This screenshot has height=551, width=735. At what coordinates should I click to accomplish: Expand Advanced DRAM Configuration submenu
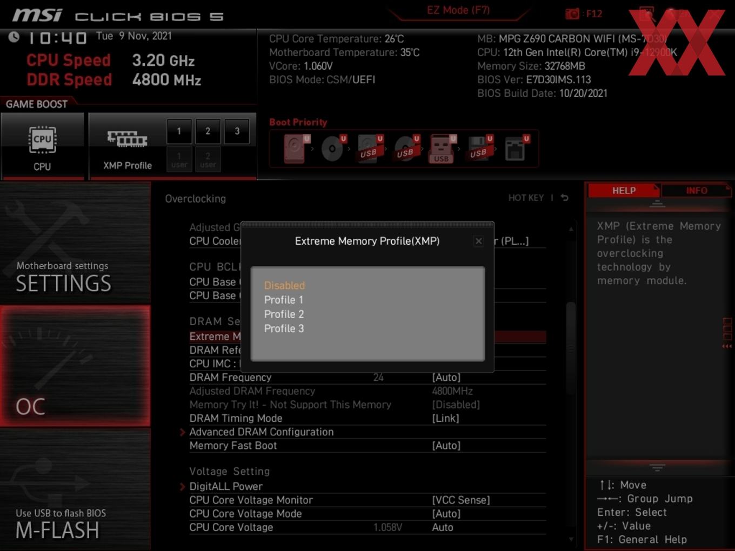point(261,432)
